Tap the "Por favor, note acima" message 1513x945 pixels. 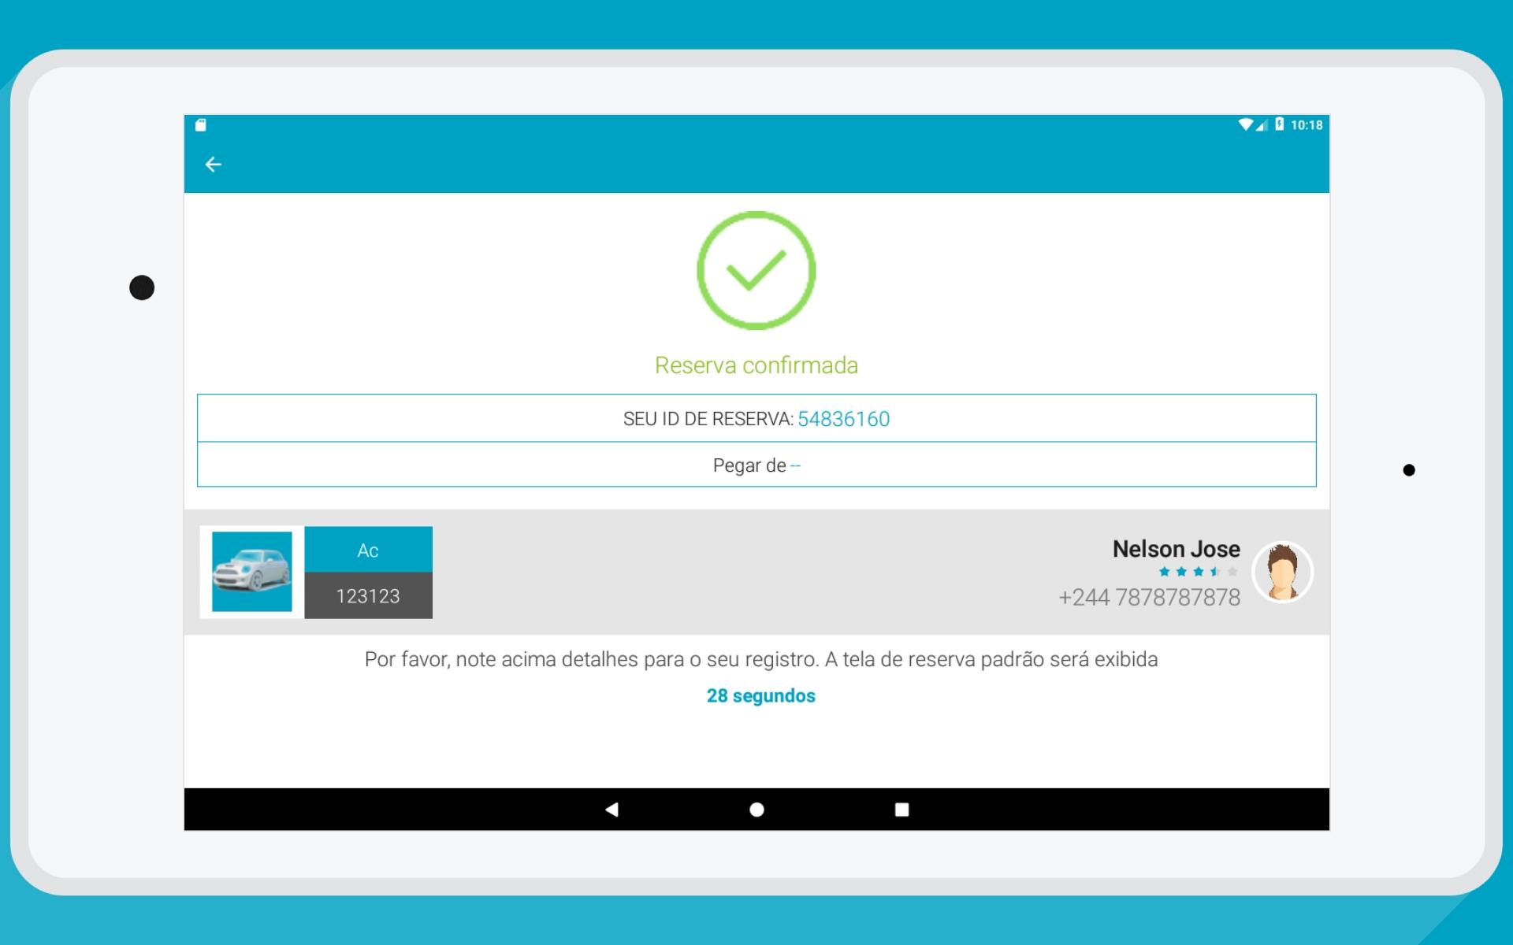click(x=761, y=659)
